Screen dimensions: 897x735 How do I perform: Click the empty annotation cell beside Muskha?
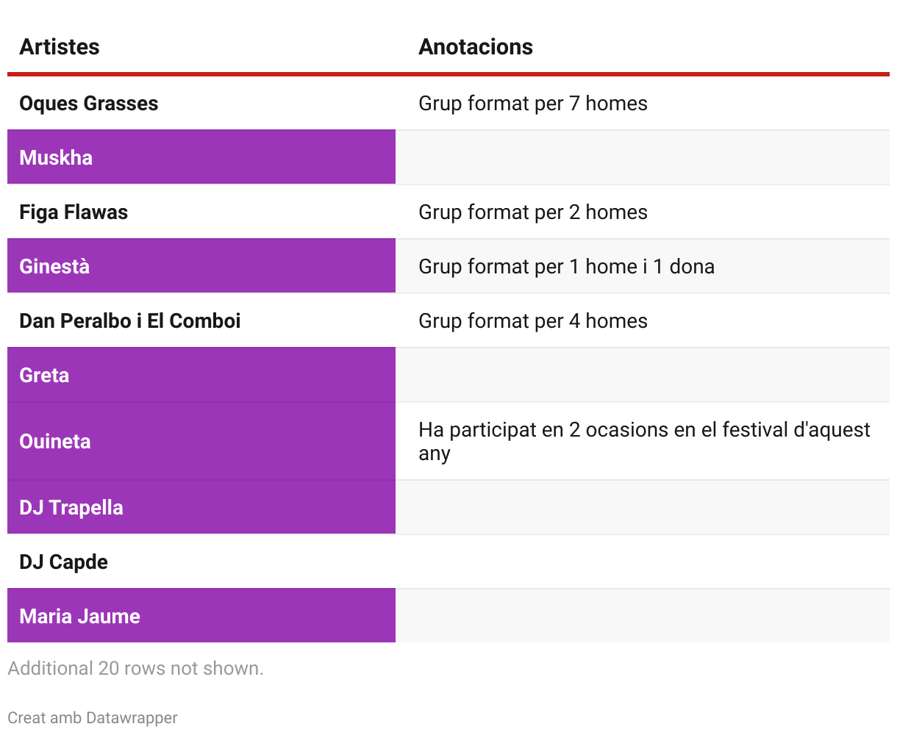point(642,158)
